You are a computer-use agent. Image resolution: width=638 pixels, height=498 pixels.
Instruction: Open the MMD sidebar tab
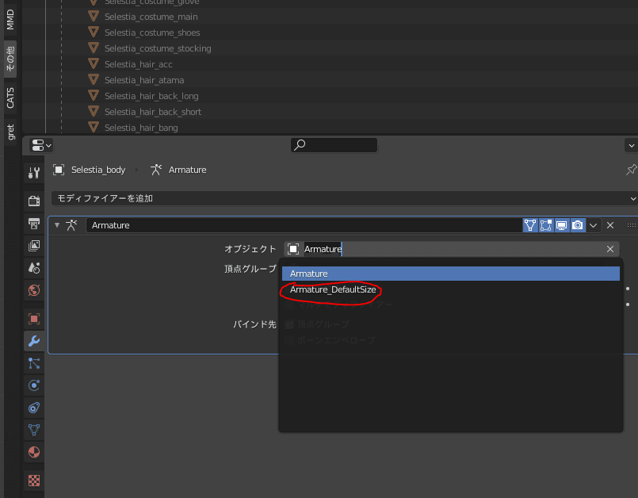[10, 19]
